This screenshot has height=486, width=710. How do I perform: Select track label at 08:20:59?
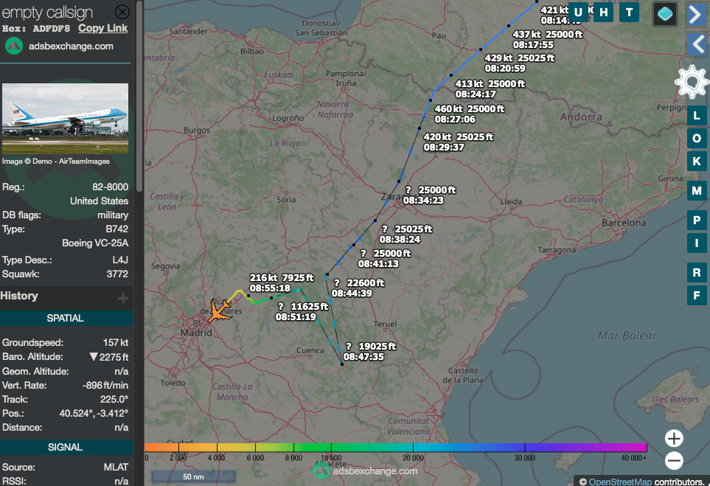[519, 63]
